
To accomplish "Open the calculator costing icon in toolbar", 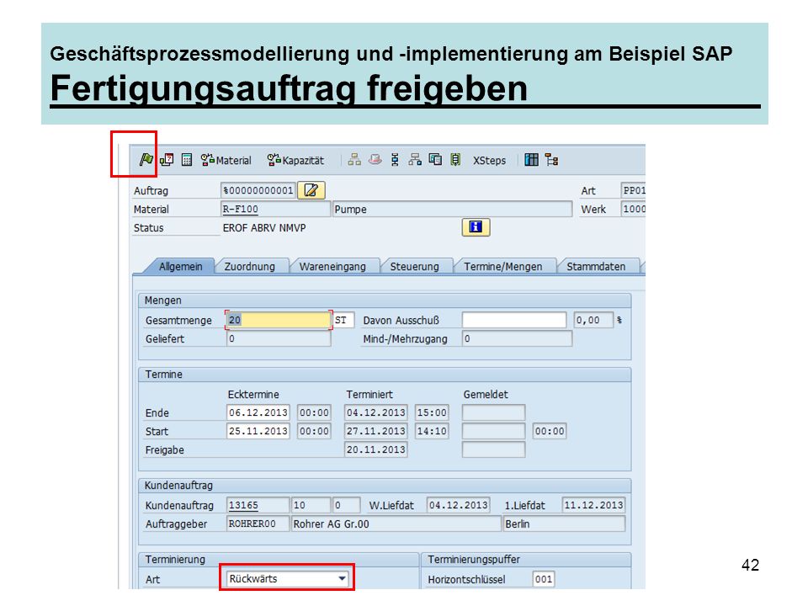I will pos(187,160).
